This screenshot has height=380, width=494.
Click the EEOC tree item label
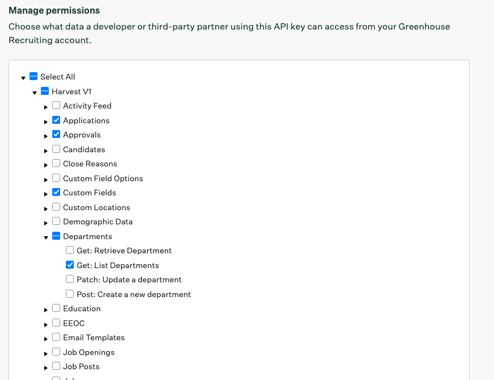(74, 323)
